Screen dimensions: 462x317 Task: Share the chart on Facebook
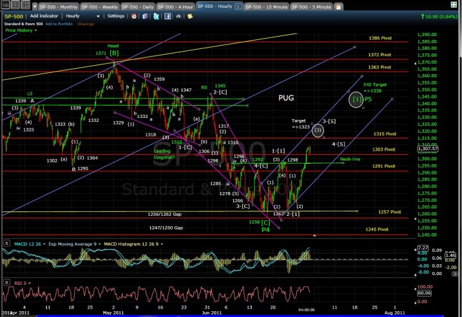pos(168,16)
